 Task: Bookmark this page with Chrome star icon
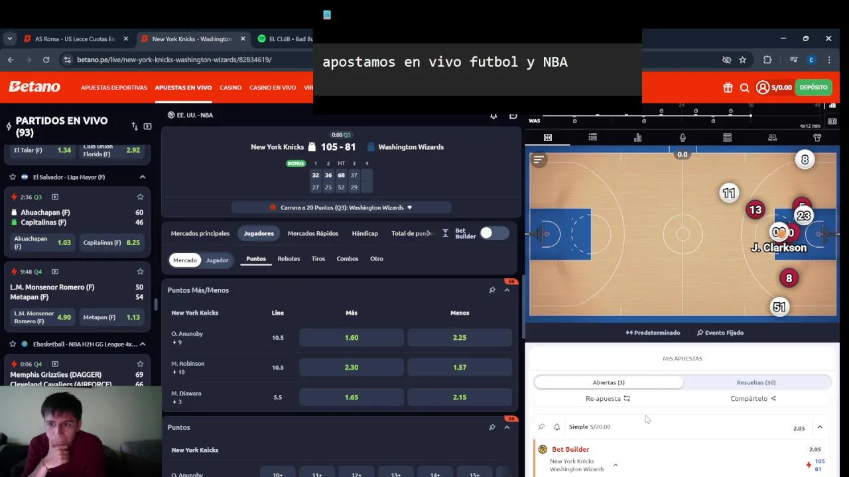[743, 60]
